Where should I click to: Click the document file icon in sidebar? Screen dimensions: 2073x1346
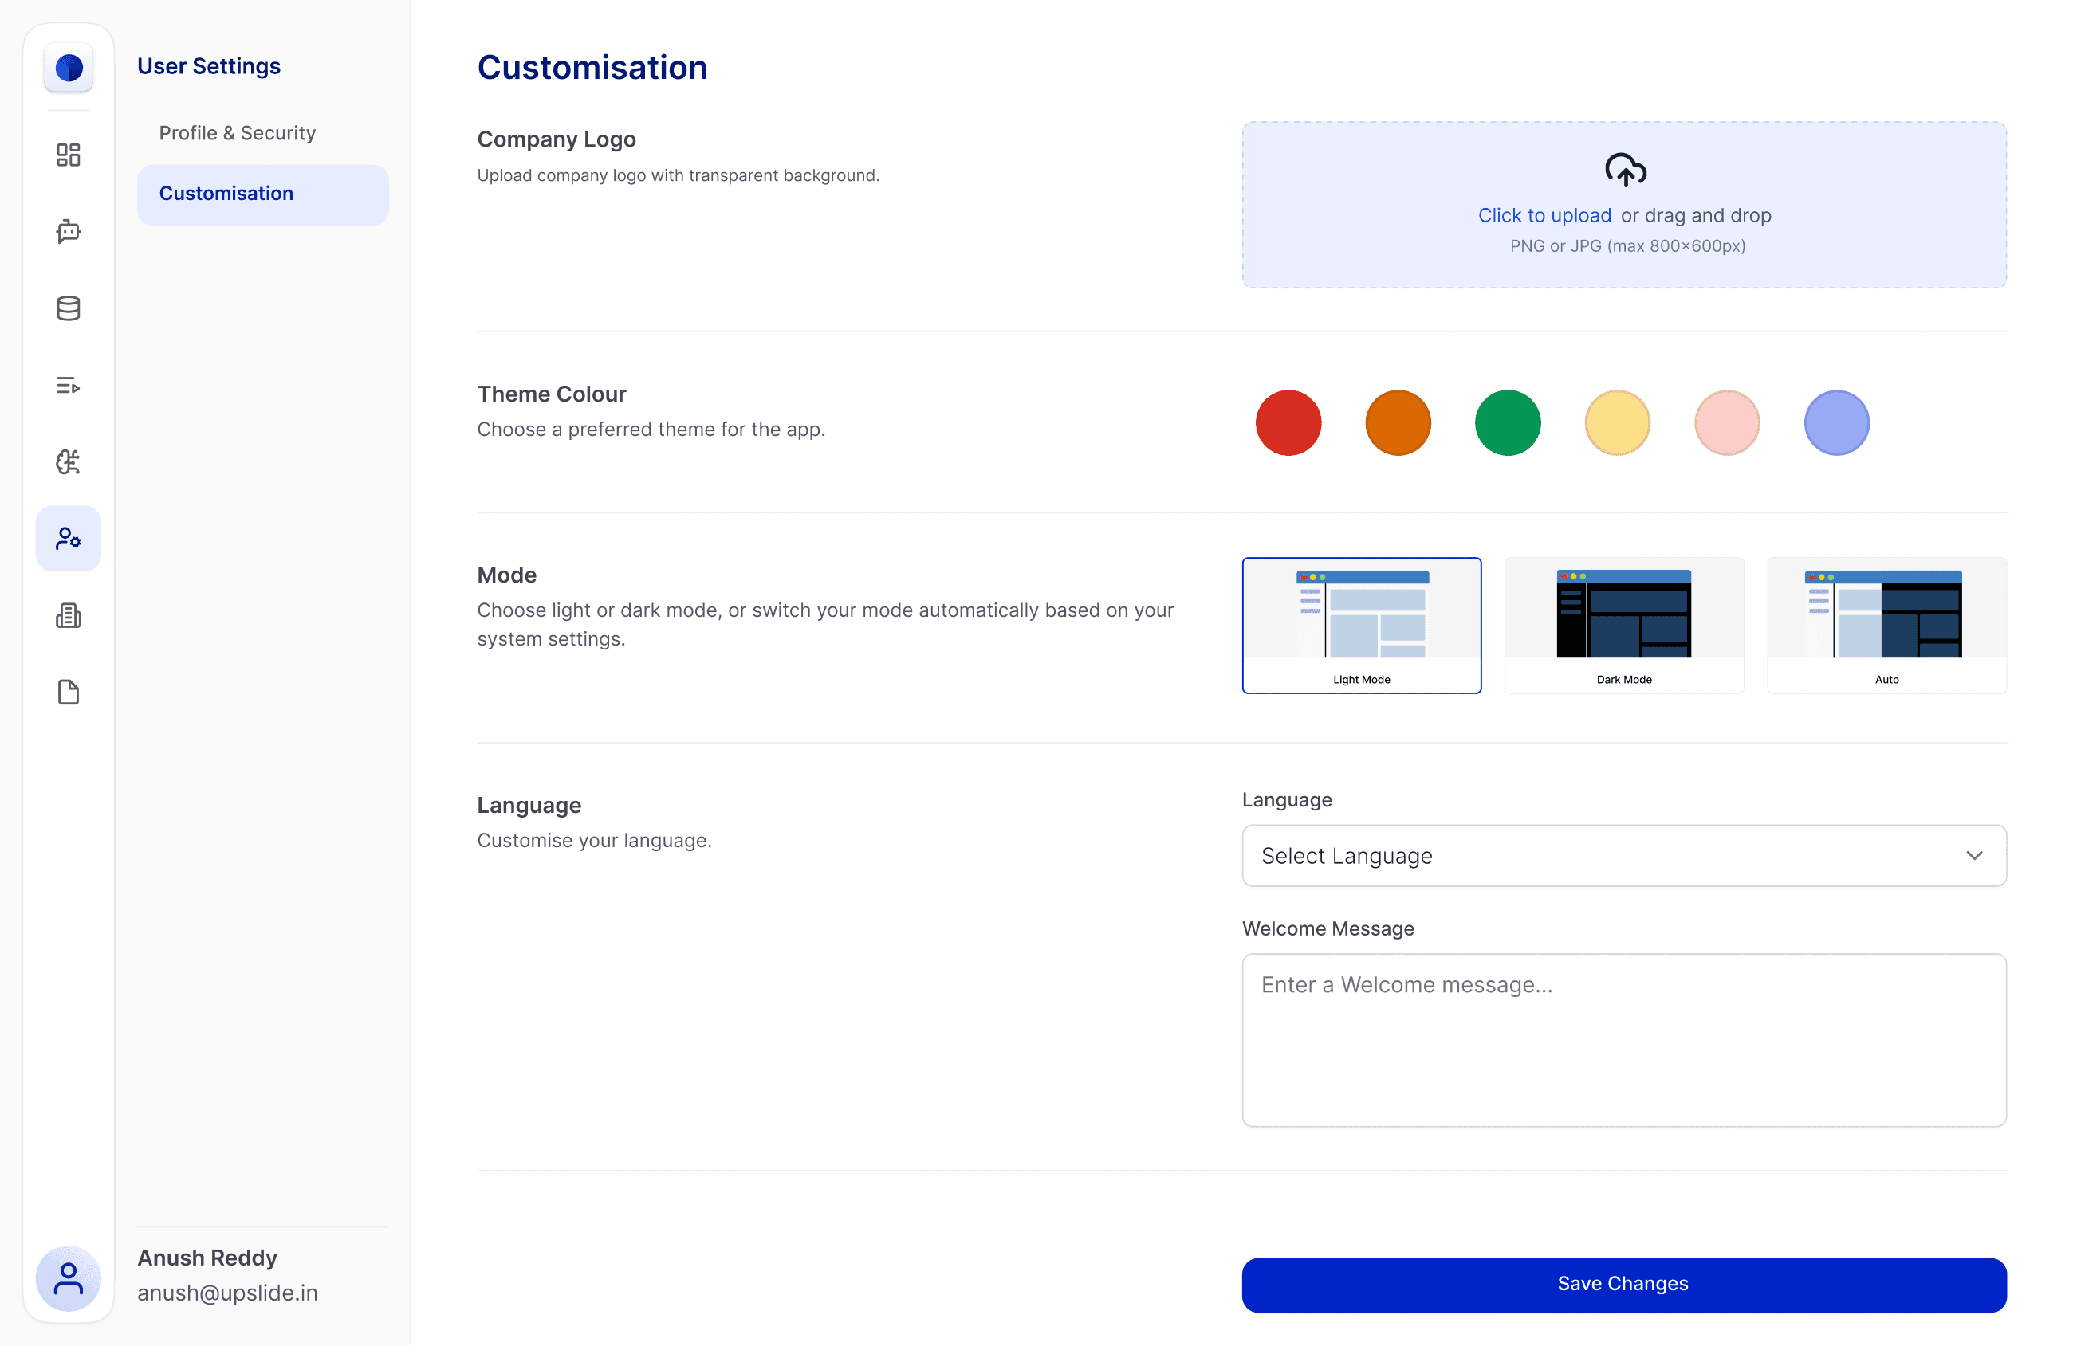[x=68, y=693]
